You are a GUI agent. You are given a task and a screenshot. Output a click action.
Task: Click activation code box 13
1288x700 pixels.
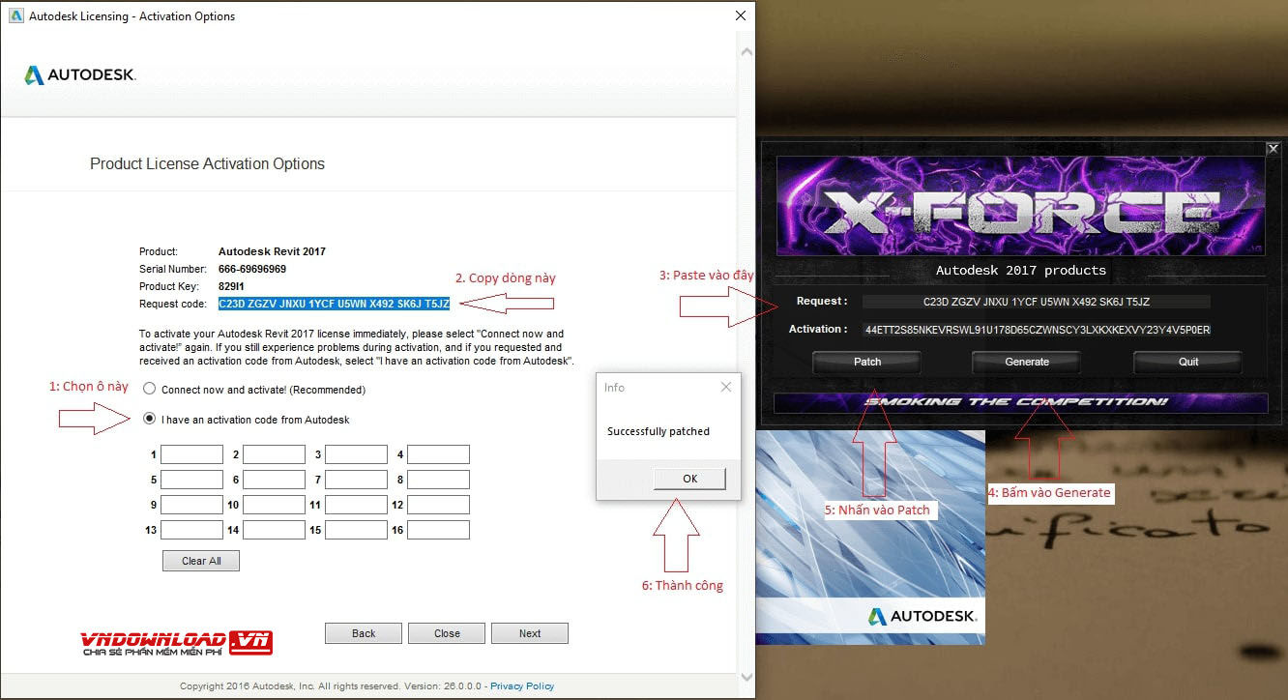[191, 530]
